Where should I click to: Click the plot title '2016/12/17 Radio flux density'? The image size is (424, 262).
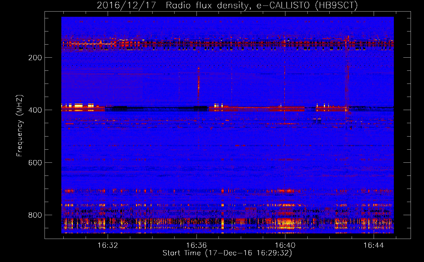pyautogui.click(x=227, y=5)
